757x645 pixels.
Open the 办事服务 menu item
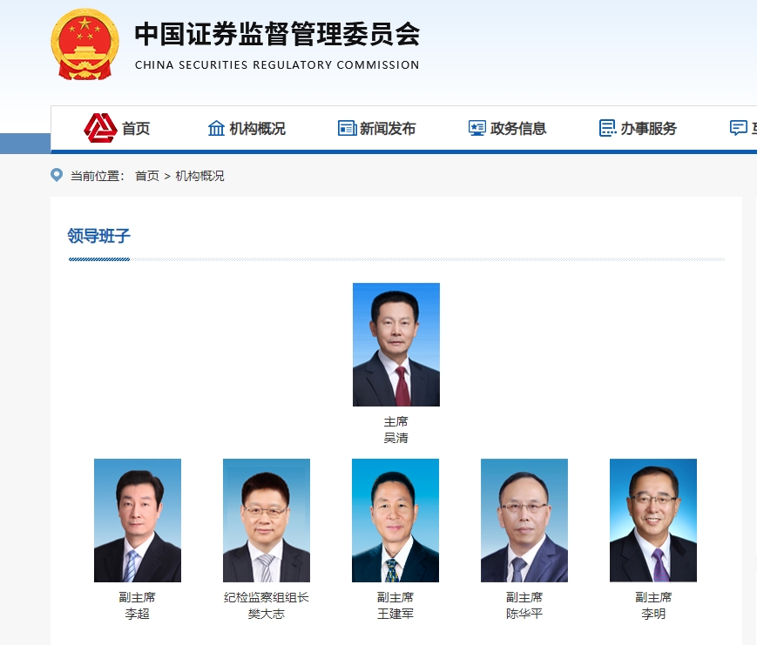tap(648, 128)
